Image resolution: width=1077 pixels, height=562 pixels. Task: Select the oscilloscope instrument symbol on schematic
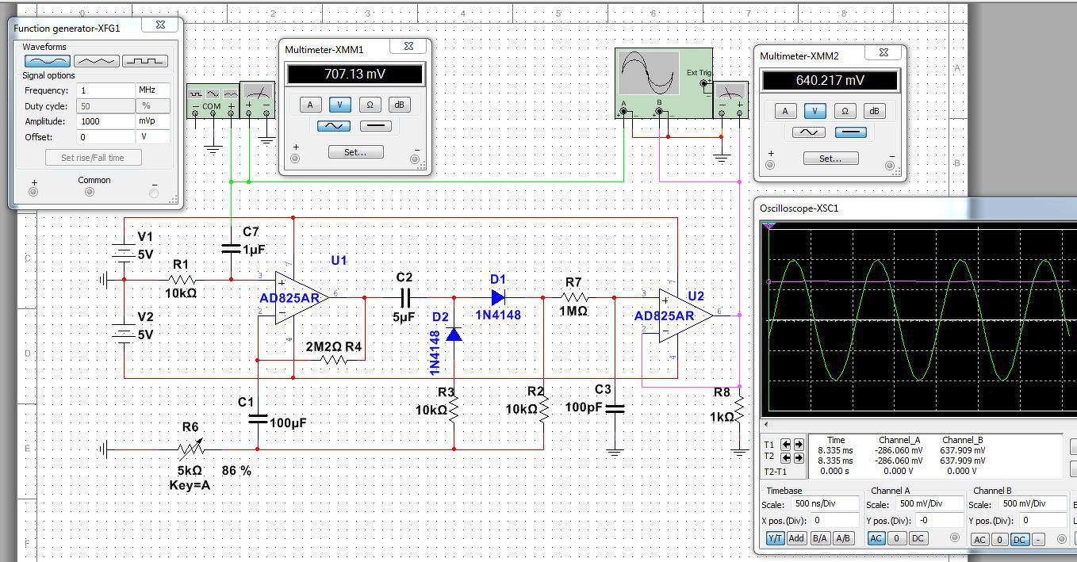(664, 82)
